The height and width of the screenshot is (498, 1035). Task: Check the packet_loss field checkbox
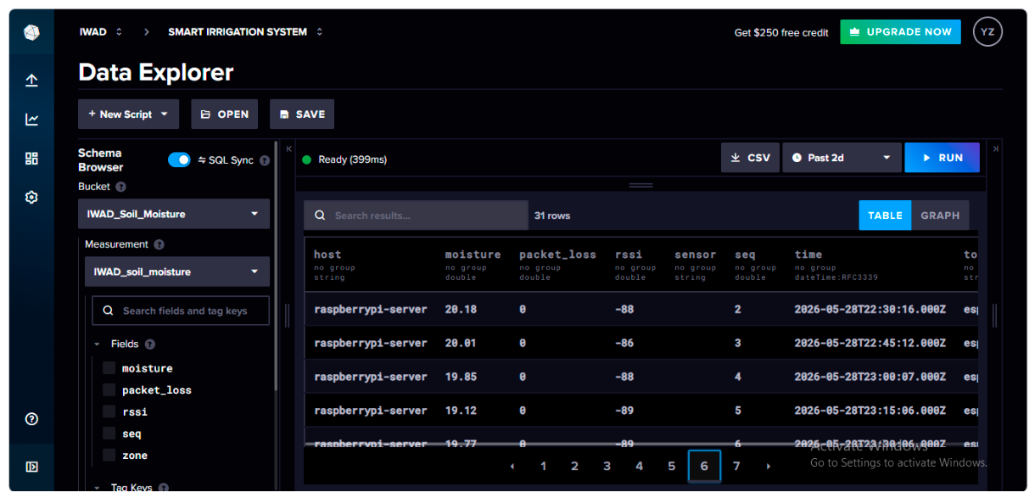[109, 390]
